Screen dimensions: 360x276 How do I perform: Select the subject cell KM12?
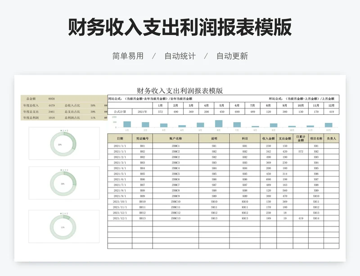click(x=245, y=213)
